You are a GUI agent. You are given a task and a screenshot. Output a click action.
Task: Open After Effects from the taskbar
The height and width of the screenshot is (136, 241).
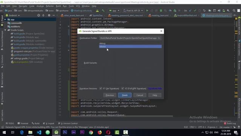[x=74, y=132]
